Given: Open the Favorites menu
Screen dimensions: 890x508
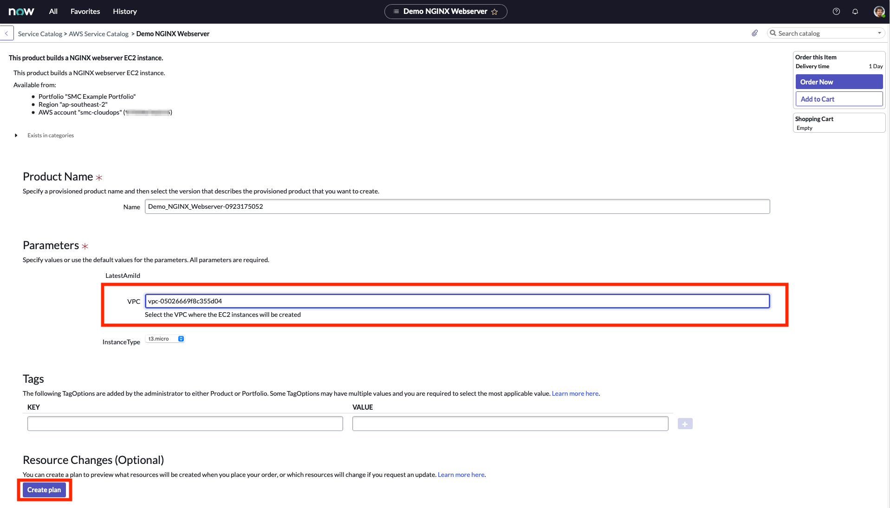Looking at the screenshot, I should pyautogui.click(x=85, y=11).
